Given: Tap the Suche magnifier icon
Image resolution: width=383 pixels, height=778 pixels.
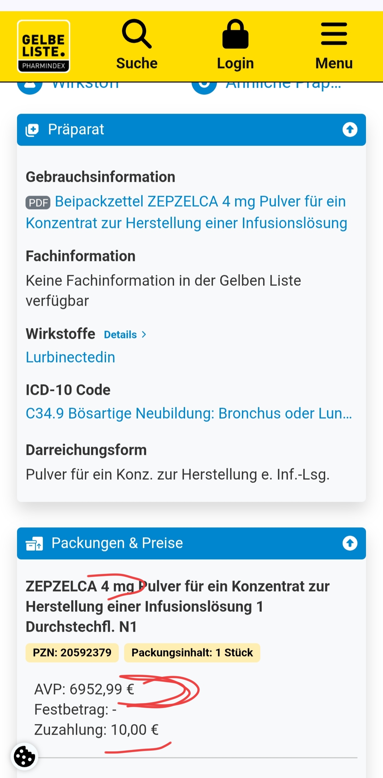Looking at the screenshot, I should (137, 34).
